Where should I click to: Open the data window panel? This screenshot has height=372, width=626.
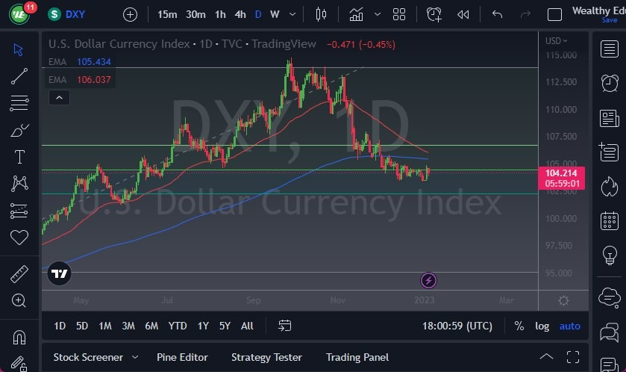coord(608,152)
